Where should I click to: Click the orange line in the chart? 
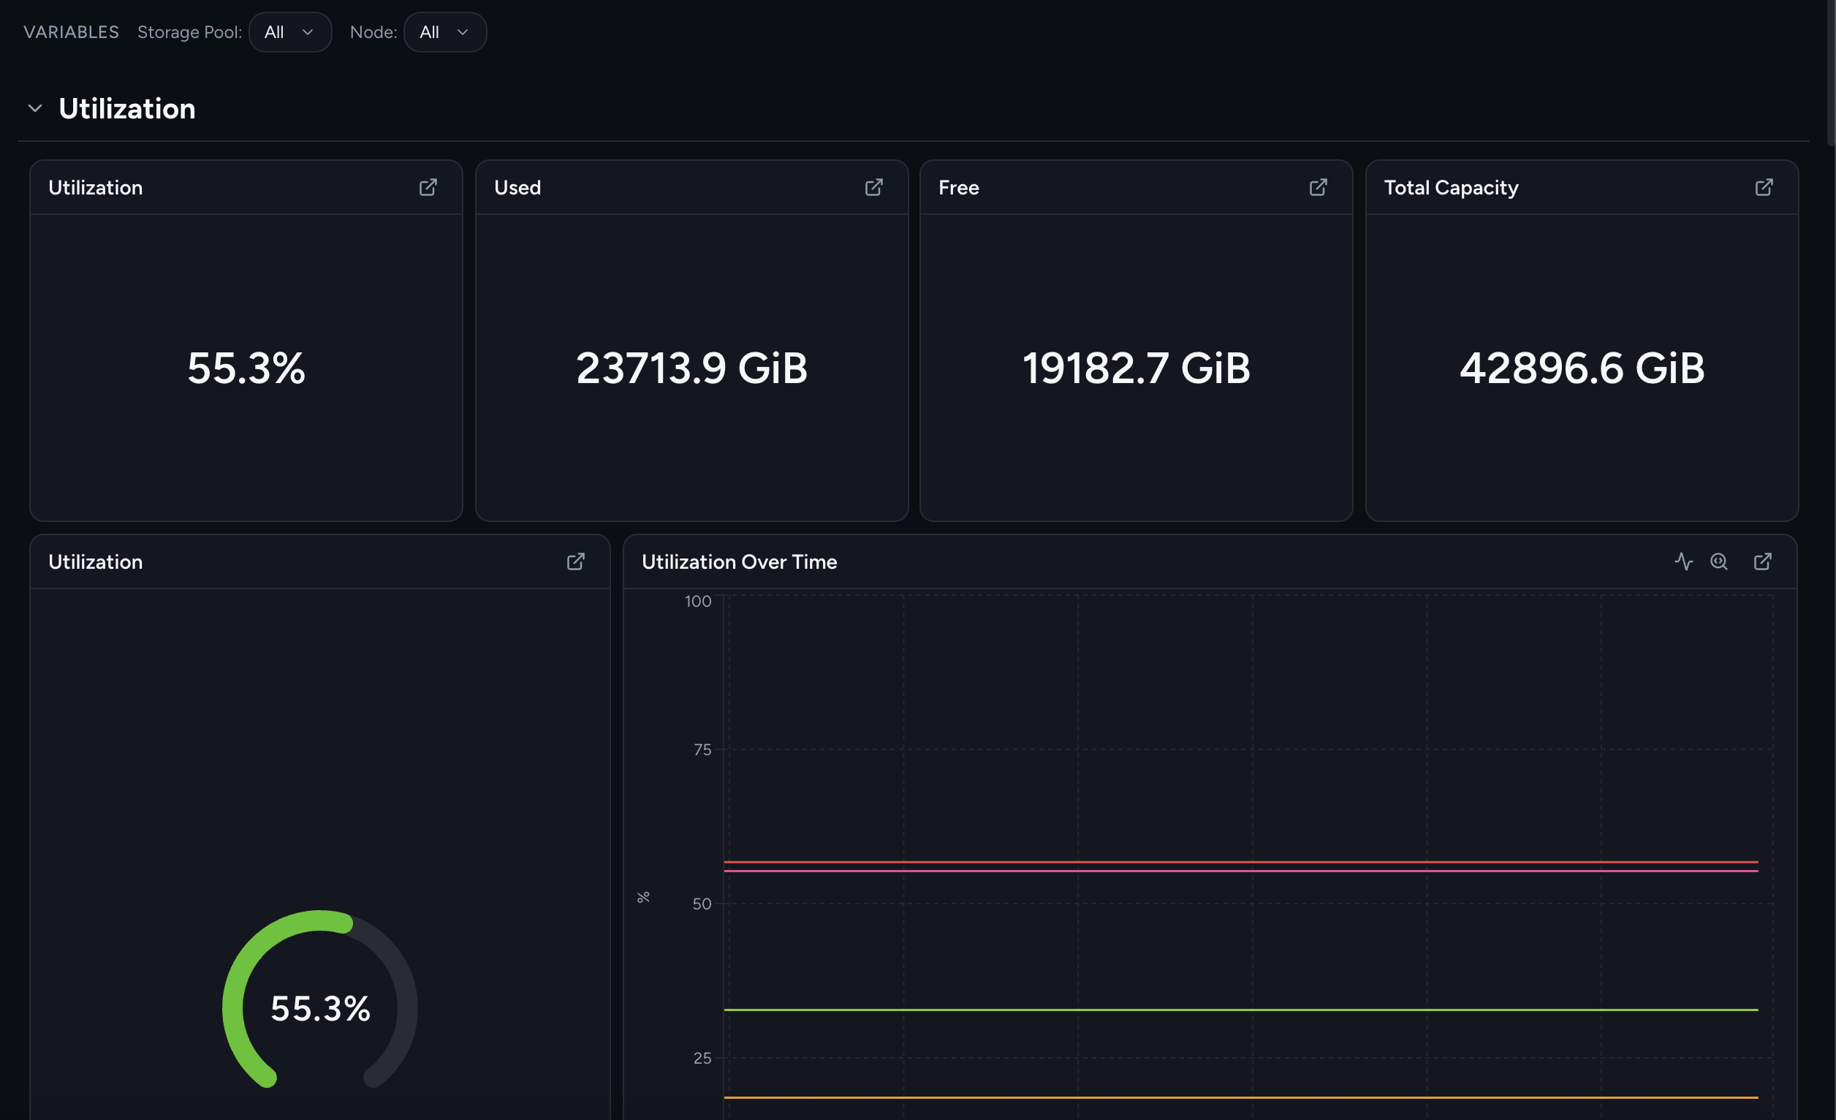click(x=1240, y=1097)
